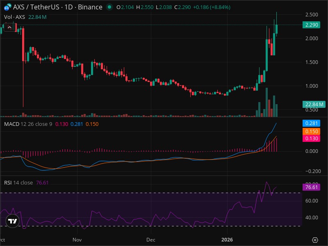Click the 1.500 price scale label
This screenshot has width=328, height=246.
(x=312, y=62)
